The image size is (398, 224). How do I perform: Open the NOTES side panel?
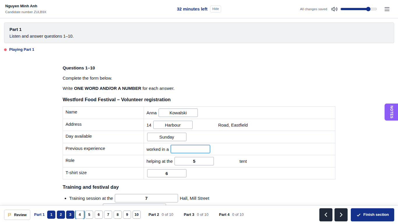tap(391, 112)
